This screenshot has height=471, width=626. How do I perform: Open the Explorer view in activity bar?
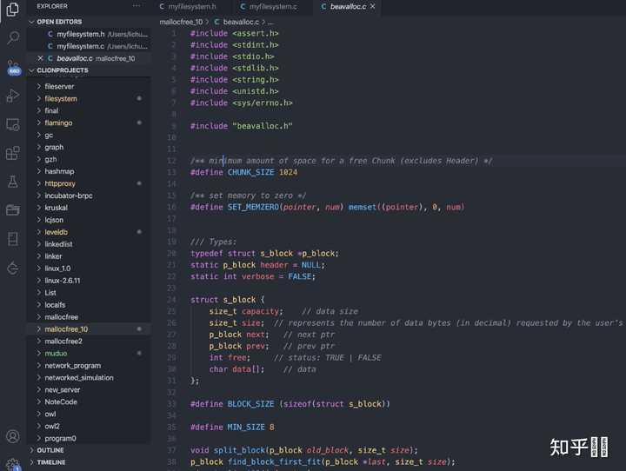(13, 10)
